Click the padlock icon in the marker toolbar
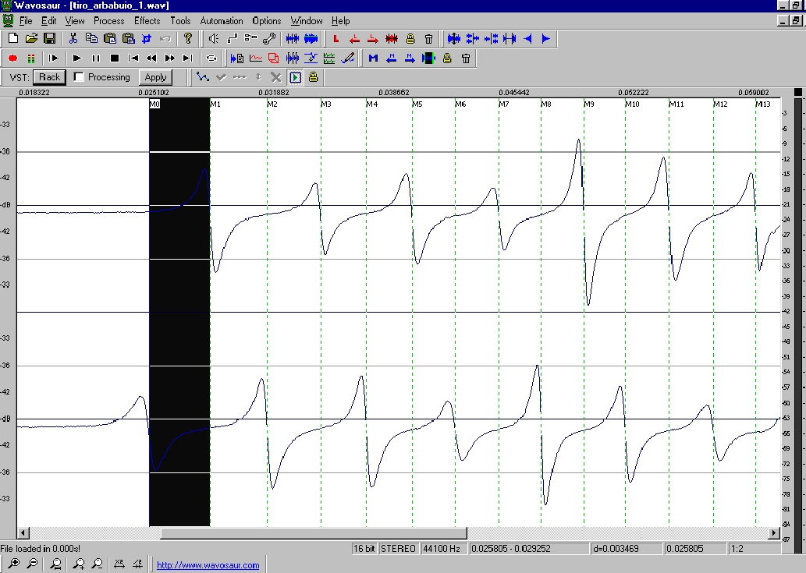The height and width of the screenshot is (573, 806). [447, 58]
